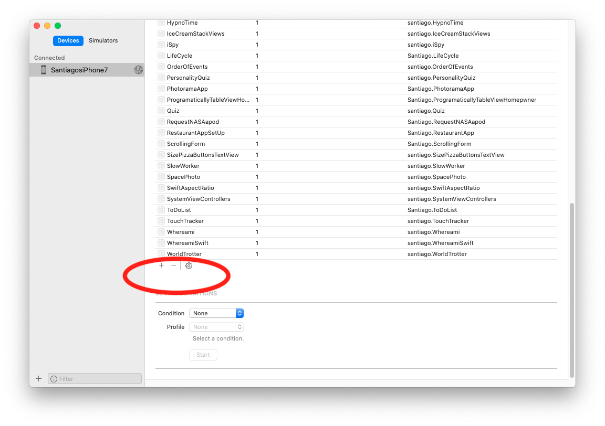Click the identifier Santiago.ToDoList
The height and width of the screenshot is (426, 605).
[432, 210]
